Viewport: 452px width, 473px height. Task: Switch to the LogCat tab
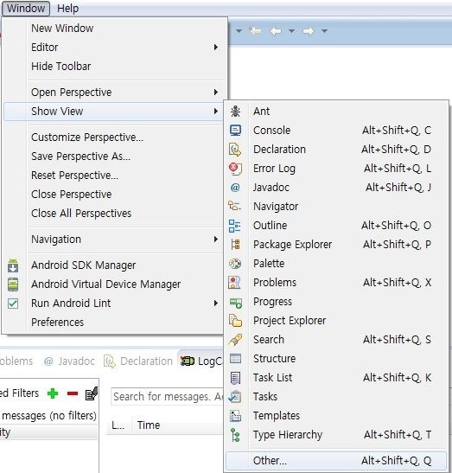point(201,361)
